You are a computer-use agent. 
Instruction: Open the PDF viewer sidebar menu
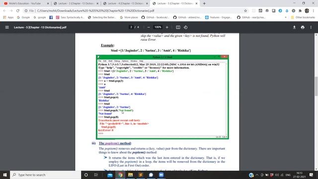pos(7,27)
